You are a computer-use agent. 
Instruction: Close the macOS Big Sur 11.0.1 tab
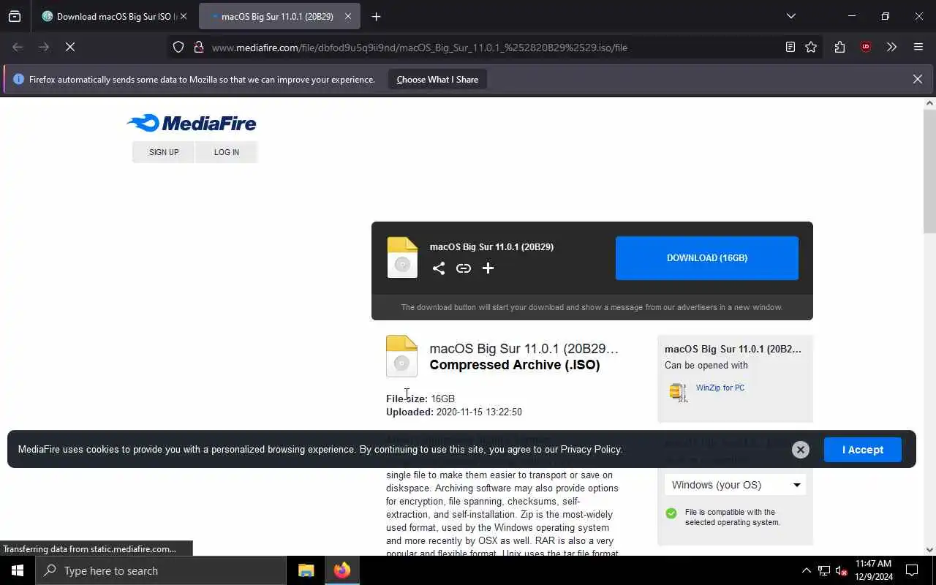[x=348, y=16]
